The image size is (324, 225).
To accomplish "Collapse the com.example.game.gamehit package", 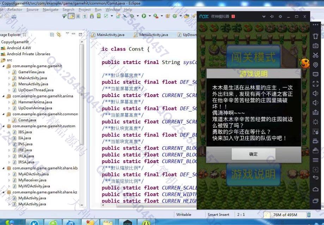I will 4,66.
